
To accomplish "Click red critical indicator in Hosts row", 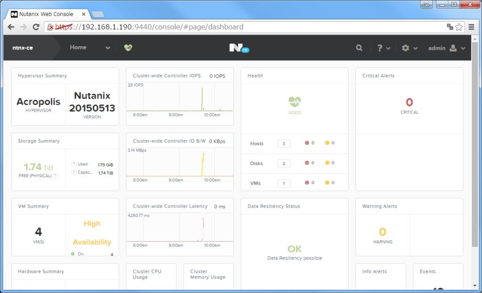I will (x=307, y=143).
